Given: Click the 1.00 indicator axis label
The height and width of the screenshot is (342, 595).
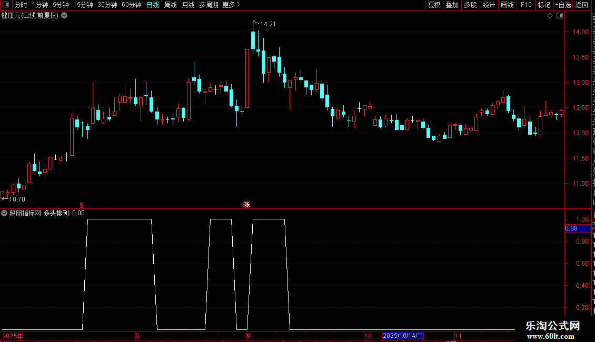Looking at the screenshot, I should click(x=582, y=219).
